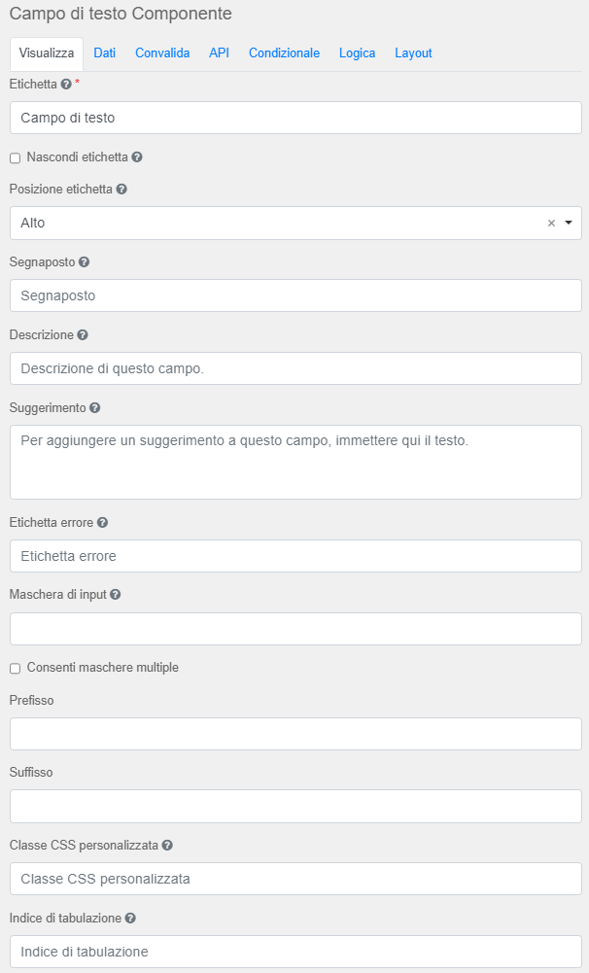Open the Suggerimento help icon

coord(94,408)
